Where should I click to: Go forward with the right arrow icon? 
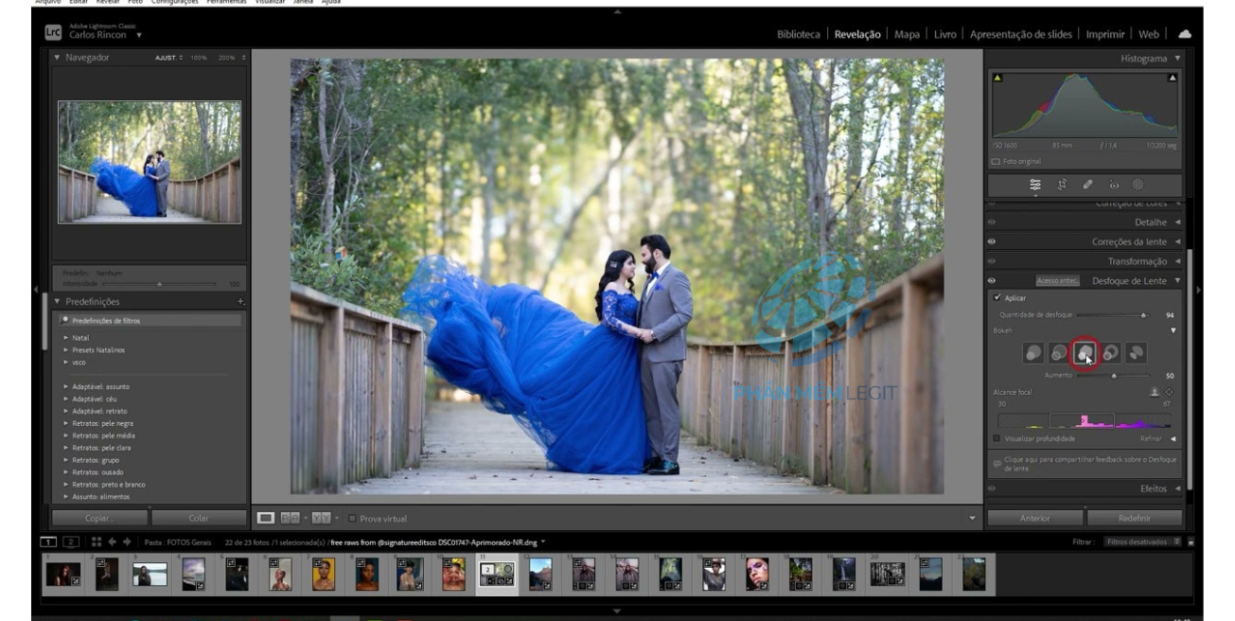127,541
